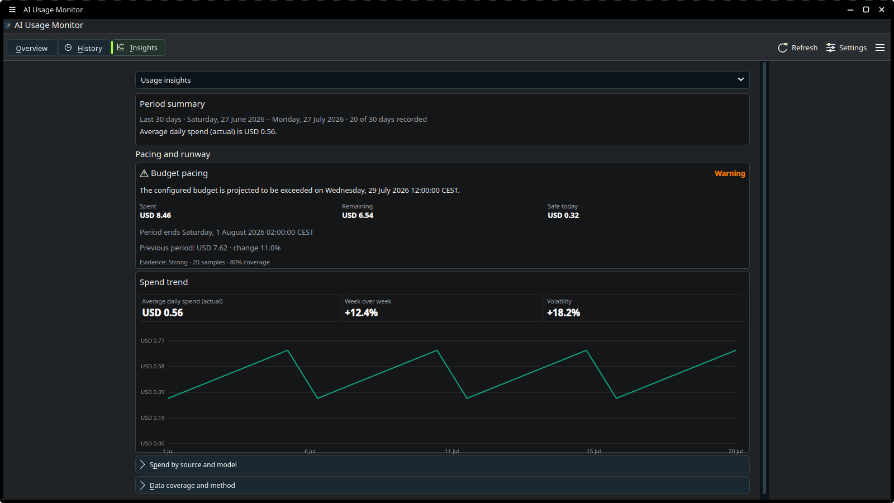Open Settings from the toolbar
Image resolution: width=894 pixels, height=503 pixels.
pyautogui.click(x=847, y=48)
